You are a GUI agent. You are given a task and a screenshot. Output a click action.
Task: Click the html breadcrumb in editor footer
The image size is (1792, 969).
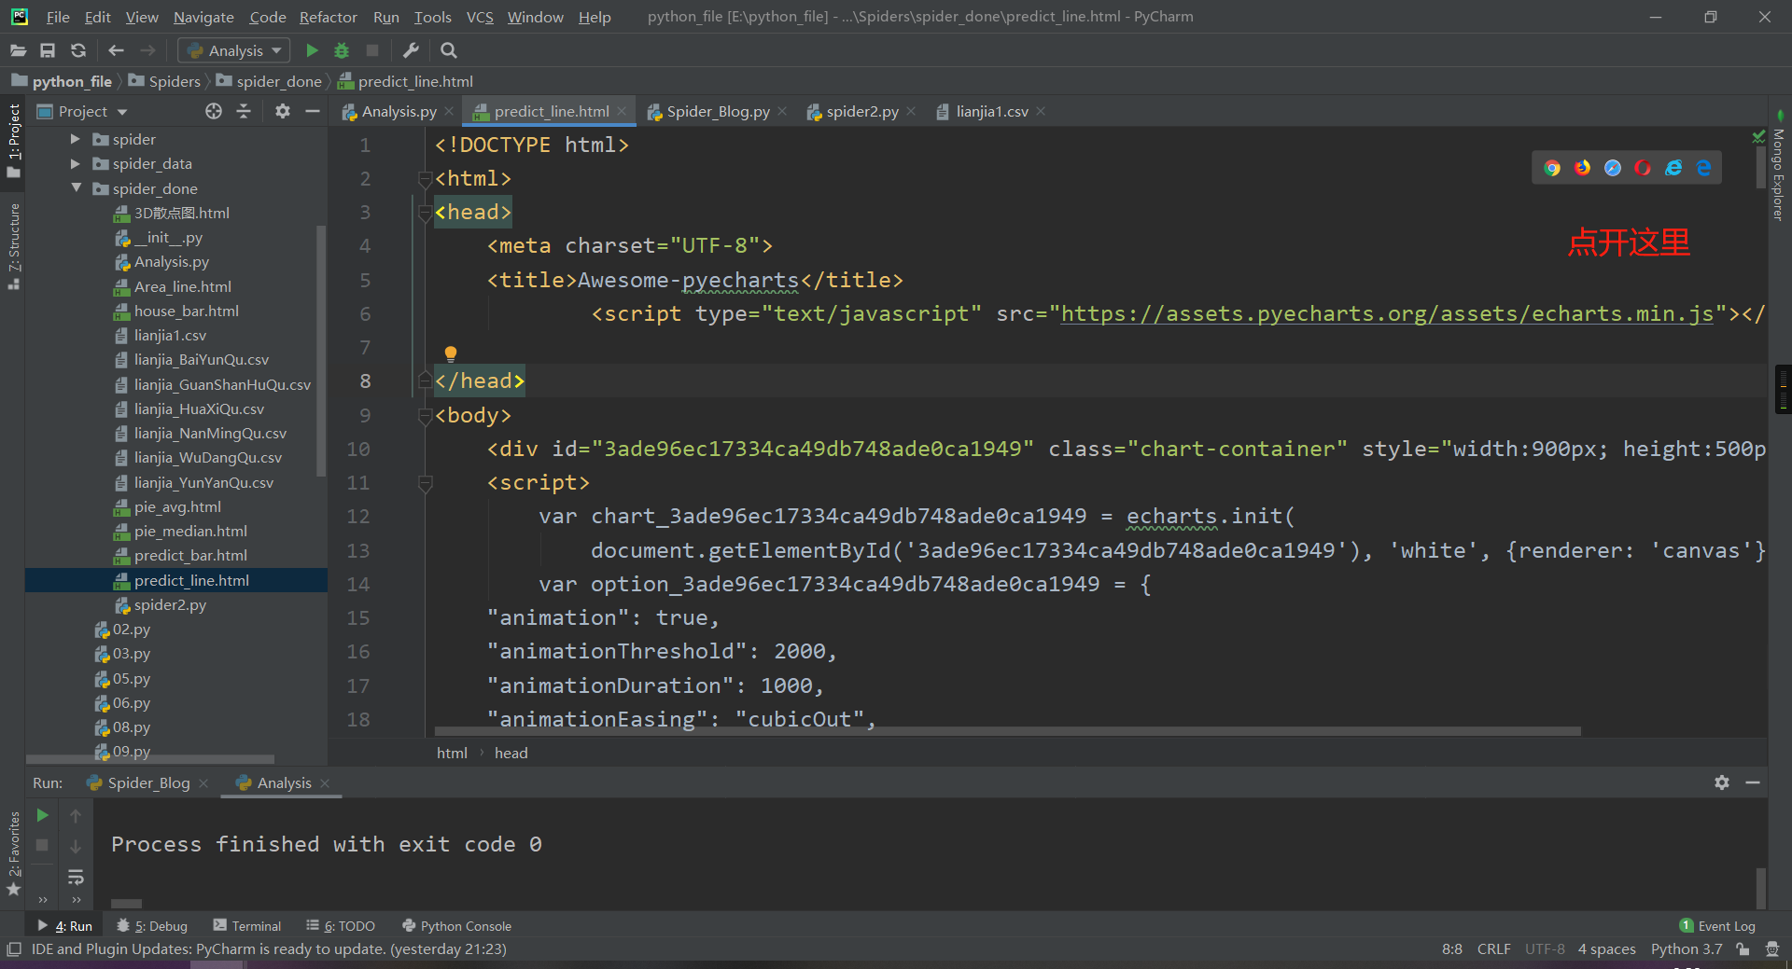click(x=452, y=753)
